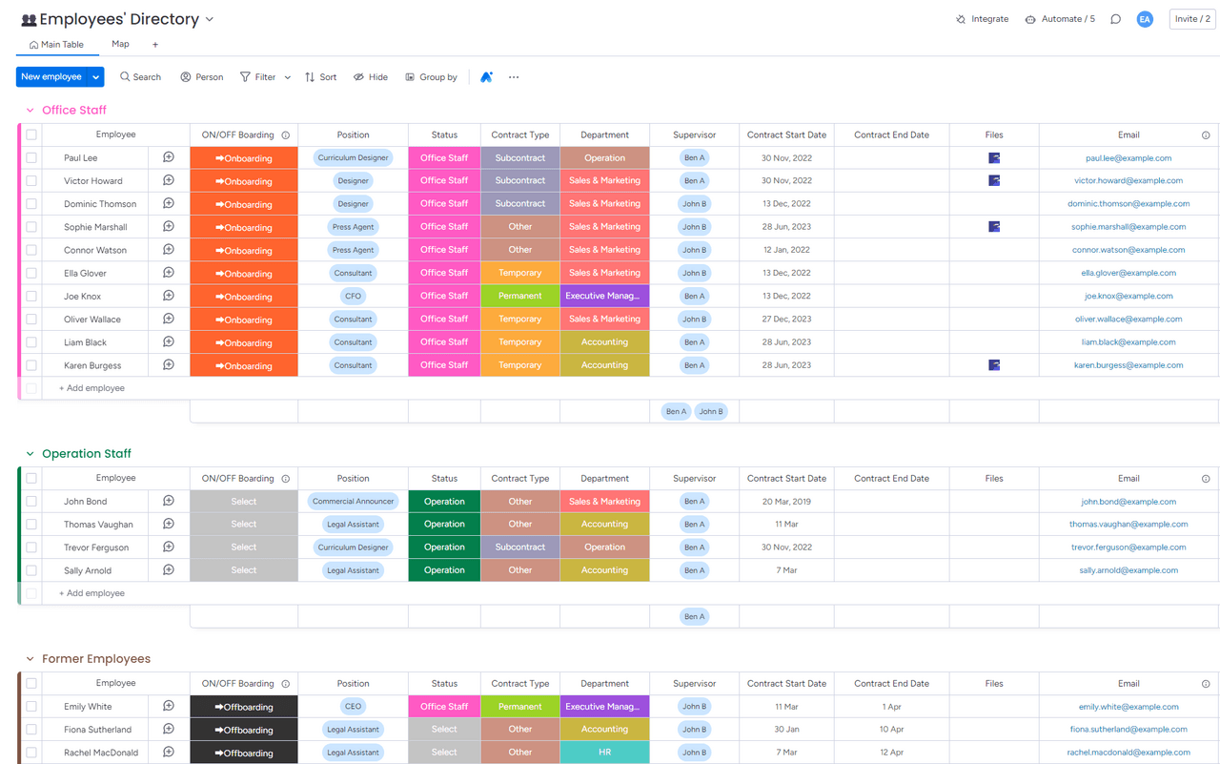Tick the checkbox for Trevor Ferguson

tap(31, 547)
